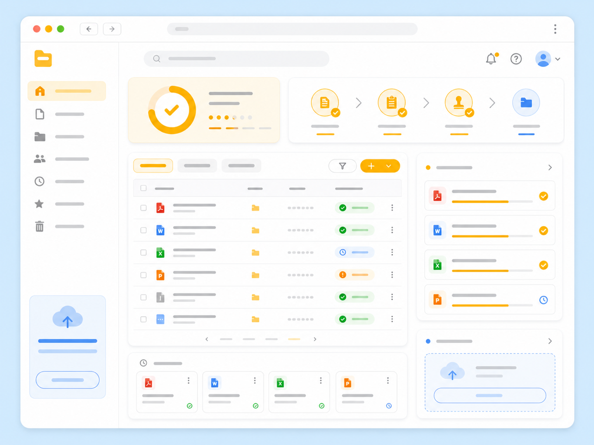Open the Word row three-dot menu

point(392,230)
